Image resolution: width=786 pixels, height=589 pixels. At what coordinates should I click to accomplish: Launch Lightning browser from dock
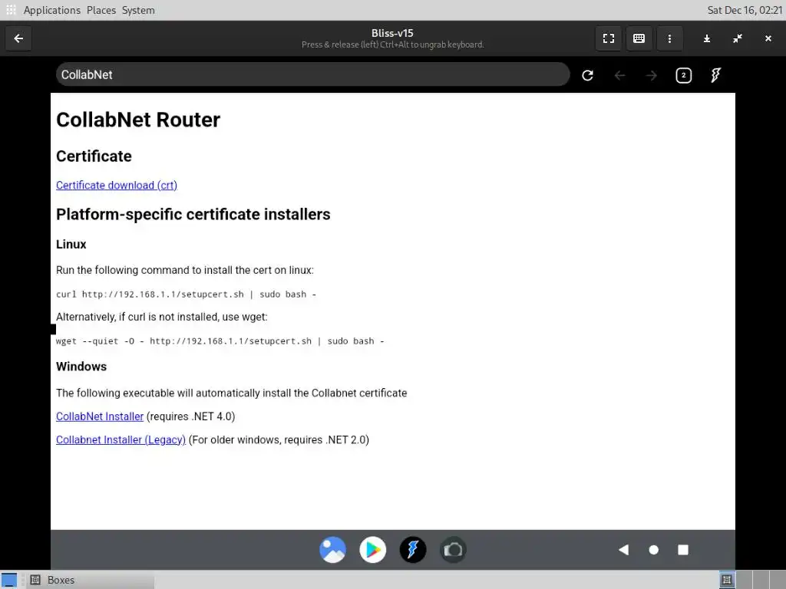pos(413,550)
